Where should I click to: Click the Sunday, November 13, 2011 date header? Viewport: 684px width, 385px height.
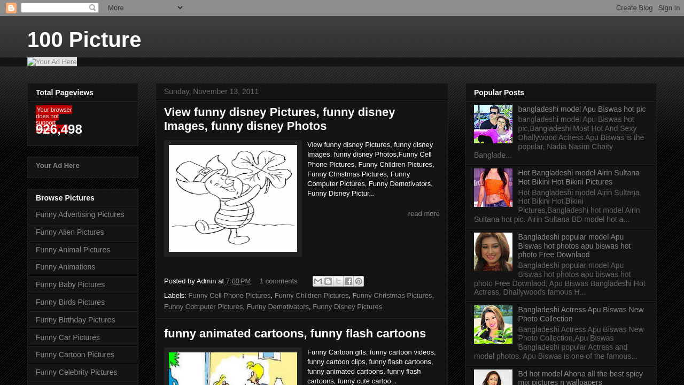pos(211,91)
